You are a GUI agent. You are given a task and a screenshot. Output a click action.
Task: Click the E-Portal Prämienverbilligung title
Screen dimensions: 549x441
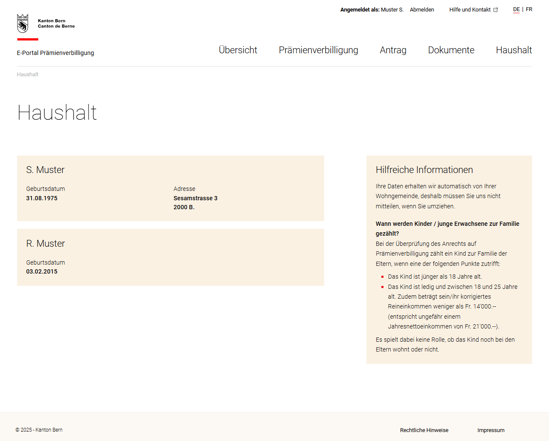tap(55, 53)
